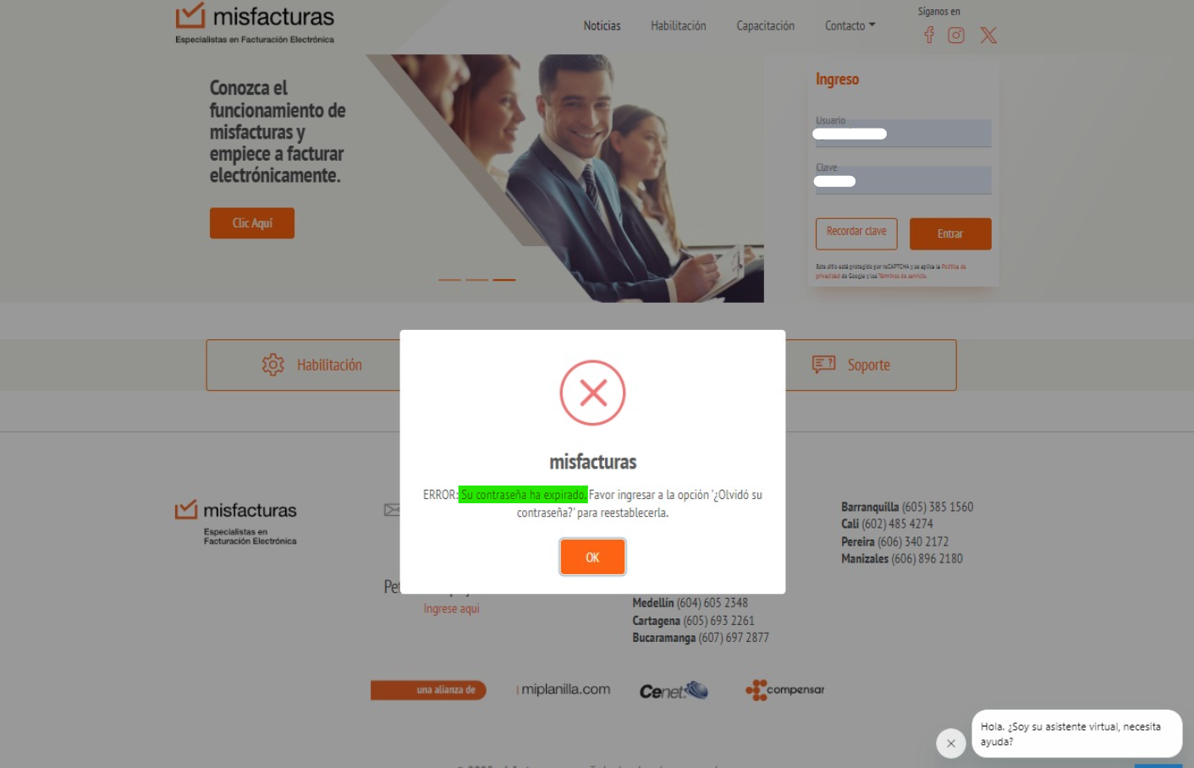
Task: Expand the Contacto dropdown menu
Action: 850,25
